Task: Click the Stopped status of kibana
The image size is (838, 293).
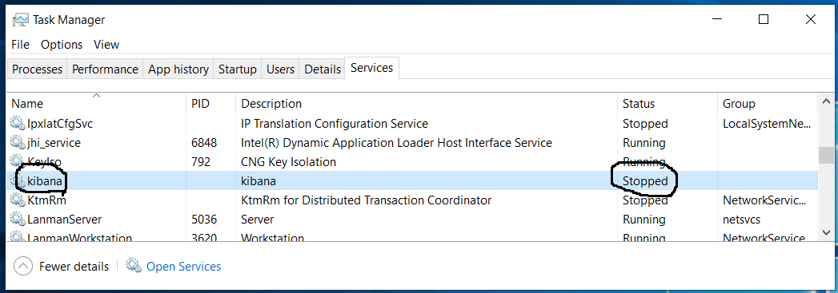Action: point(645,181)
